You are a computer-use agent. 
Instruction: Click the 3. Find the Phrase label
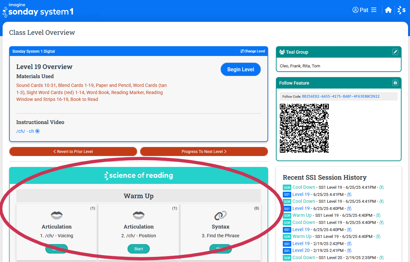[x=220, y=236]
